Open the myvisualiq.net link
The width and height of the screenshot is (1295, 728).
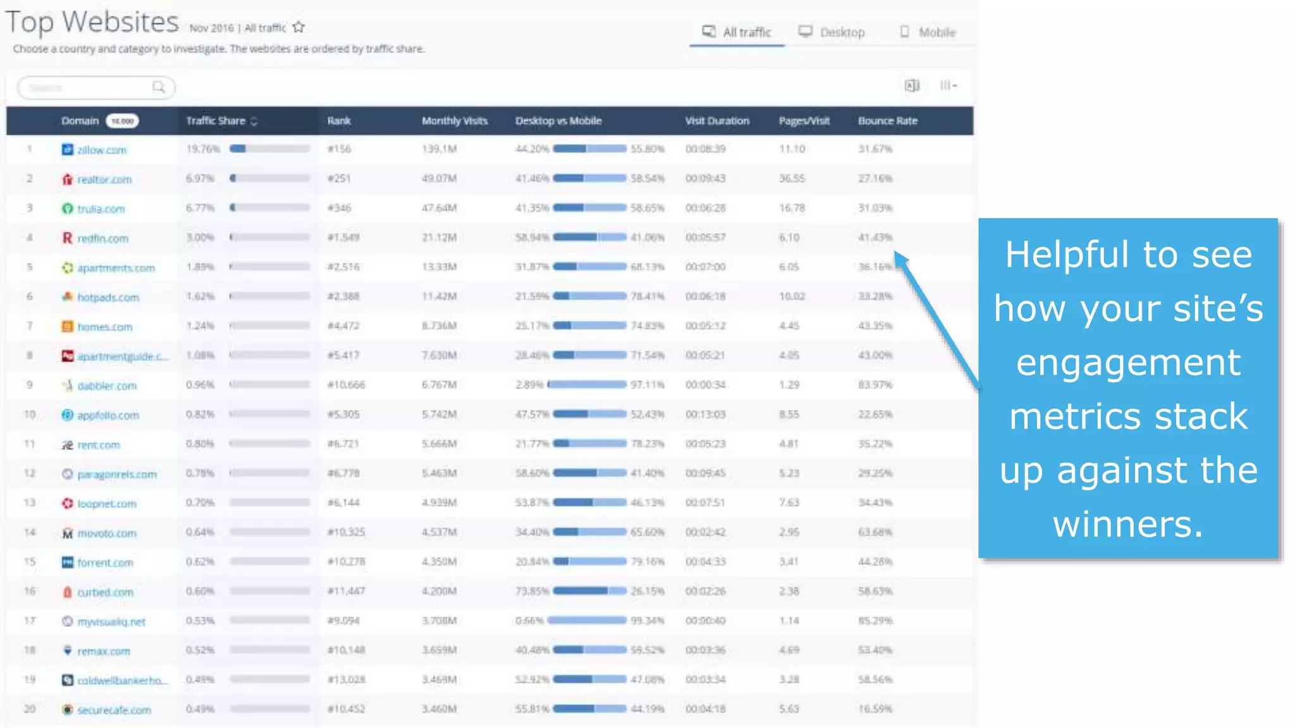tap(111, 622)
